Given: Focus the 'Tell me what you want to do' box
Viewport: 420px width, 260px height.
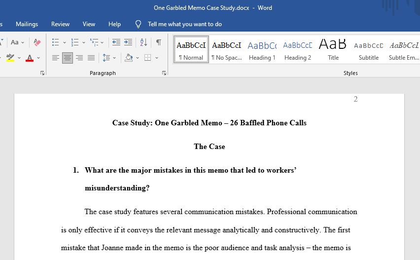Looking at the screenshot, I should pyautogui.click(x=185, y=24).
